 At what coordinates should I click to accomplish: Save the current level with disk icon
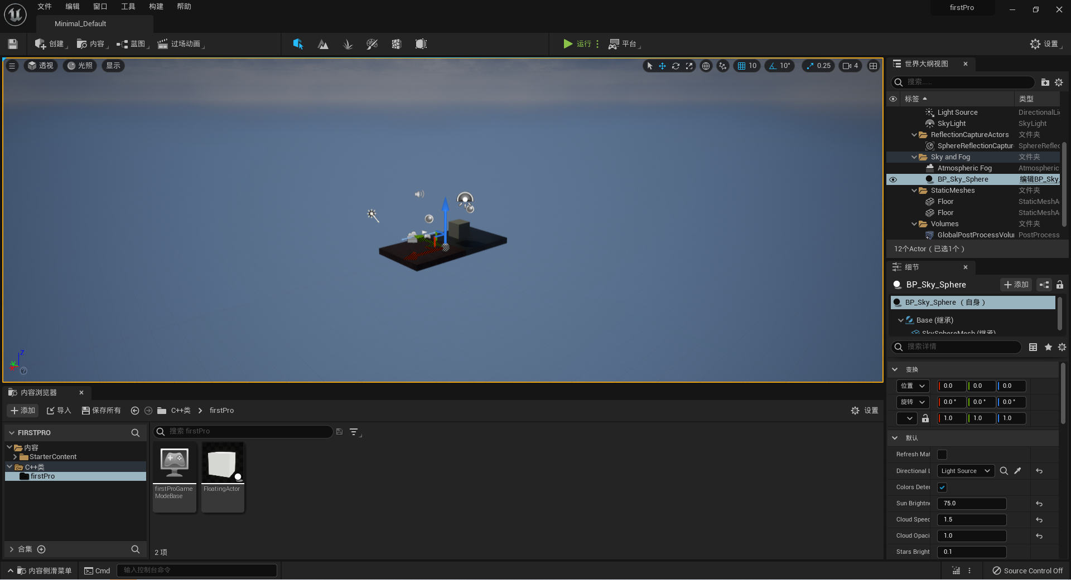coord(13,44)
